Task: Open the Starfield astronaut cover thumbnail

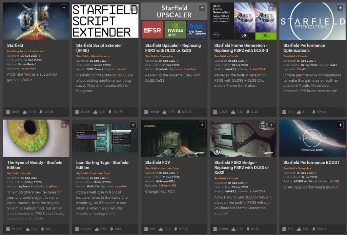Action: pyautogui.click(x=36, y=21)
